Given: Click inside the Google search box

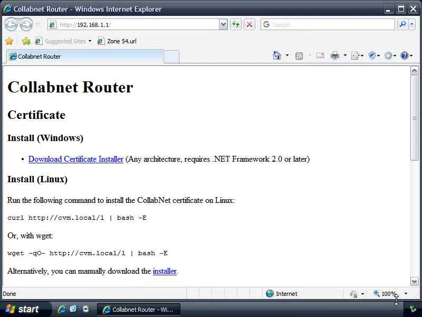Looking at the screenshot, I should click(328, 24).
